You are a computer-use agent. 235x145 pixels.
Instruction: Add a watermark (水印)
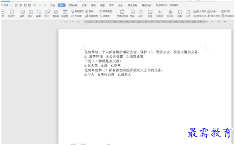pyautogui.click(x=141, y=14)
